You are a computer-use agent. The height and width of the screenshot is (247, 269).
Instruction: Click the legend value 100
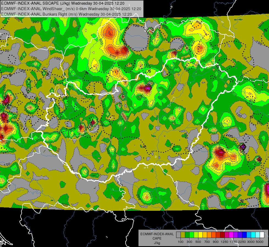click(x=181, y=242)
